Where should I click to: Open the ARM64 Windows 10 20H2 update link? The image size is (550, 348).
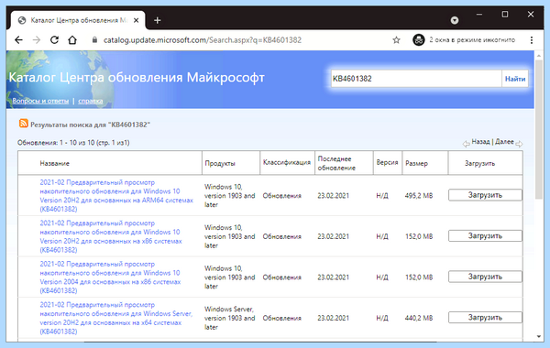(116, 196)
